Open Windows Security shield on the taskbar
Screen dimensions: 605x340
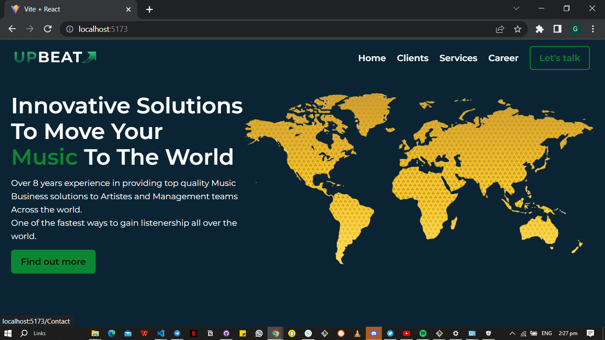(x=489, y=333)
